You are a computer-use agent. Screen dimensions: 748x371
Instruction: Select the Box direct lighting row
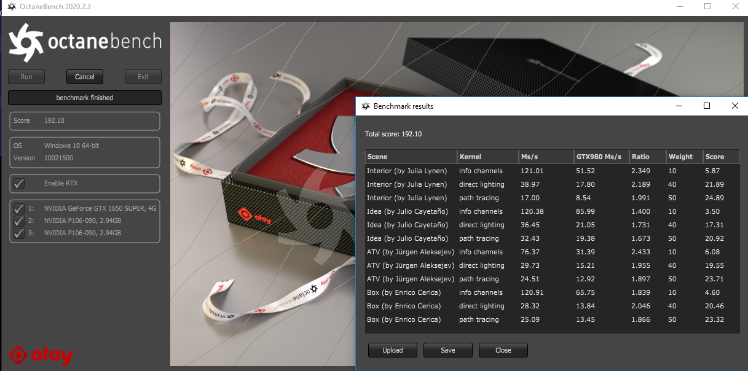552,306
